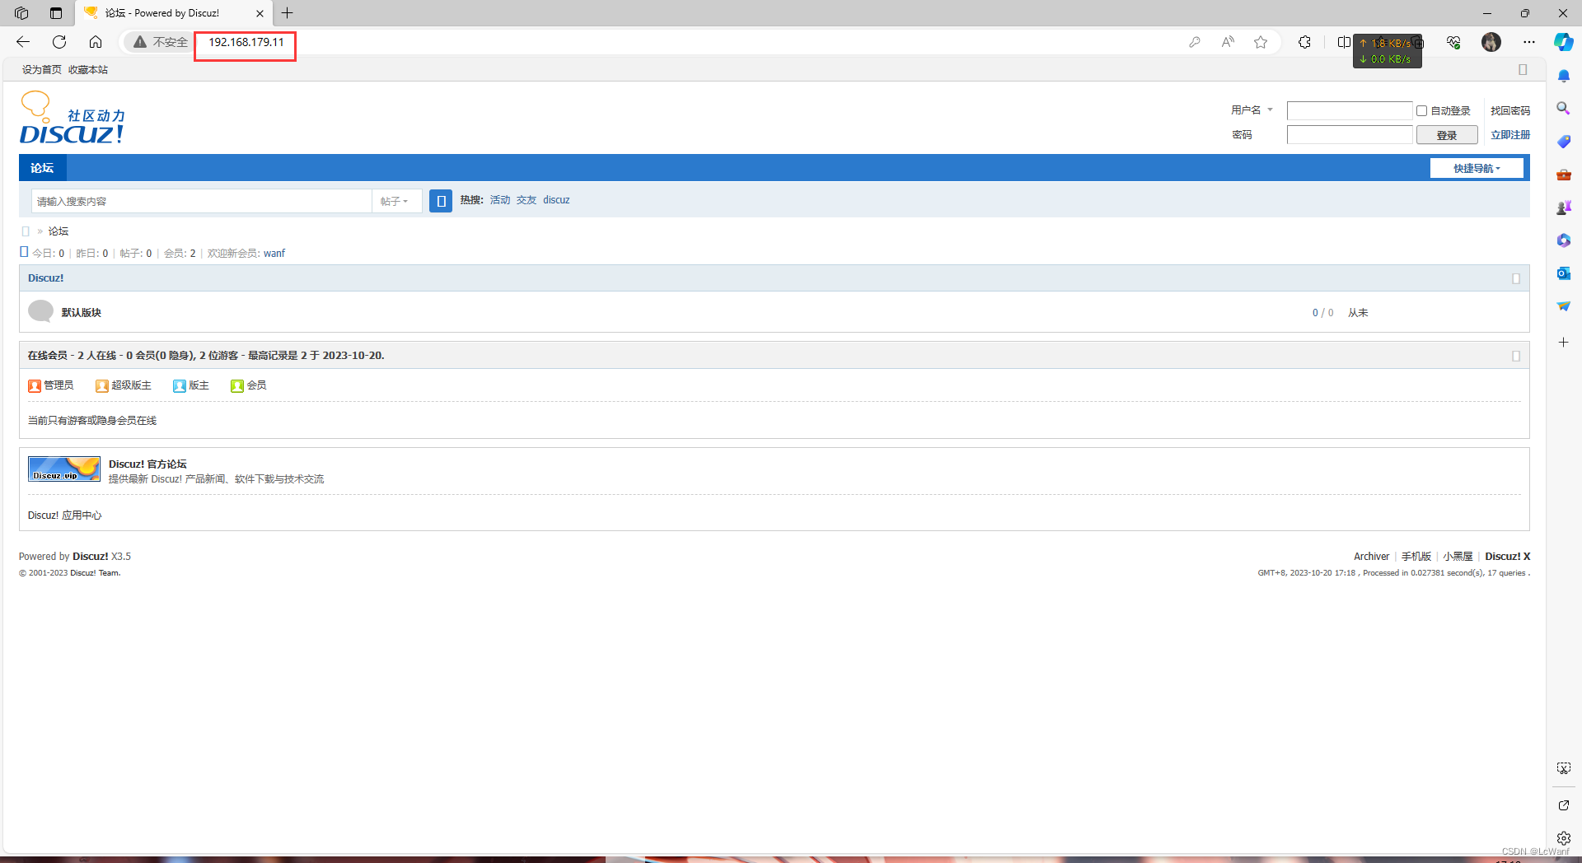Open the tab actions menu icon
1582x863 pixels.
56,13
